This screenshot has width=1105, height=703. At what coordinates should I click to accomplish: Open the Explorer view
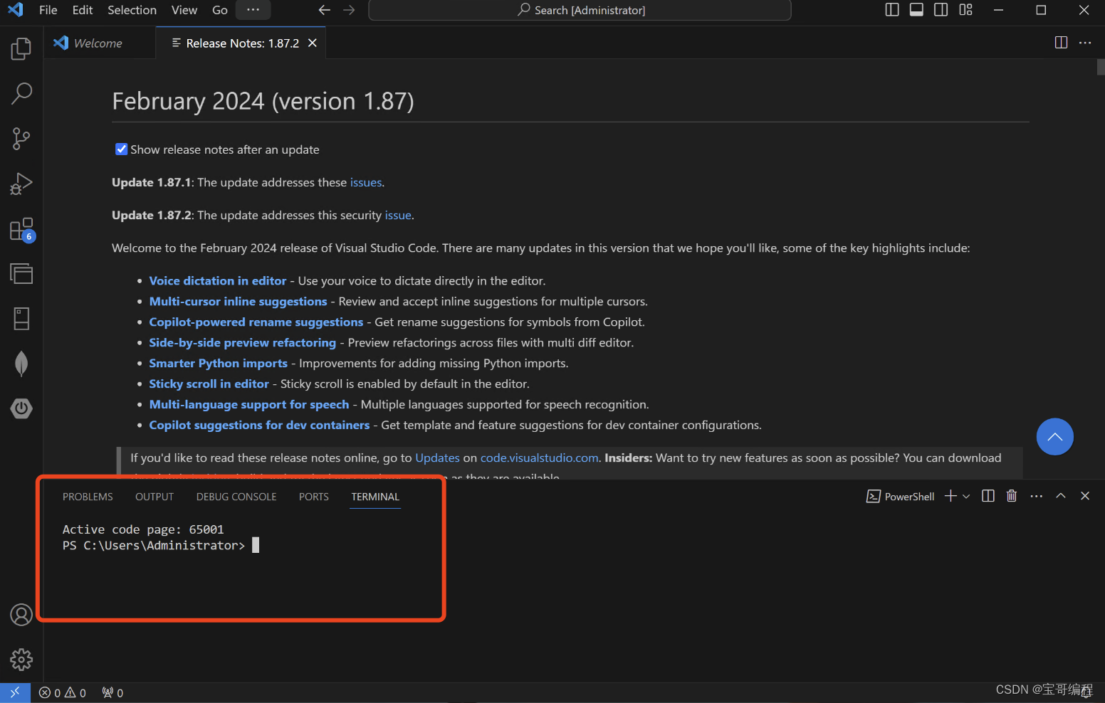pos(21,48)
